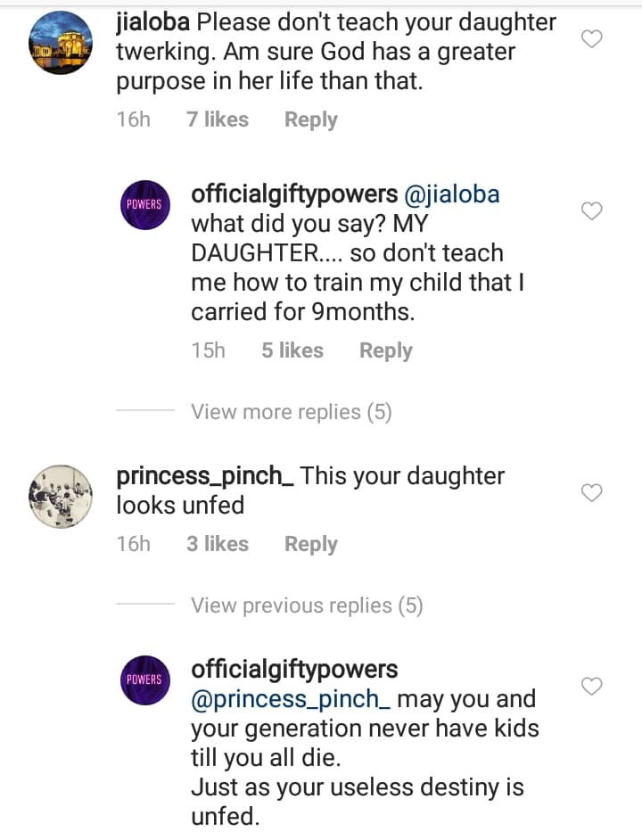Reply to officialgiftypowers' 15h comment
The width and height of the screenshot is (642, 832).
385,350
